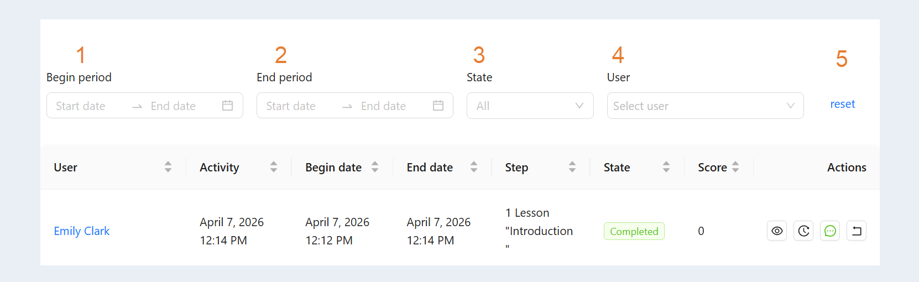Sort by Activity column arrows
This screenshot has height=282, width=919.
click(x=274, y=167)
